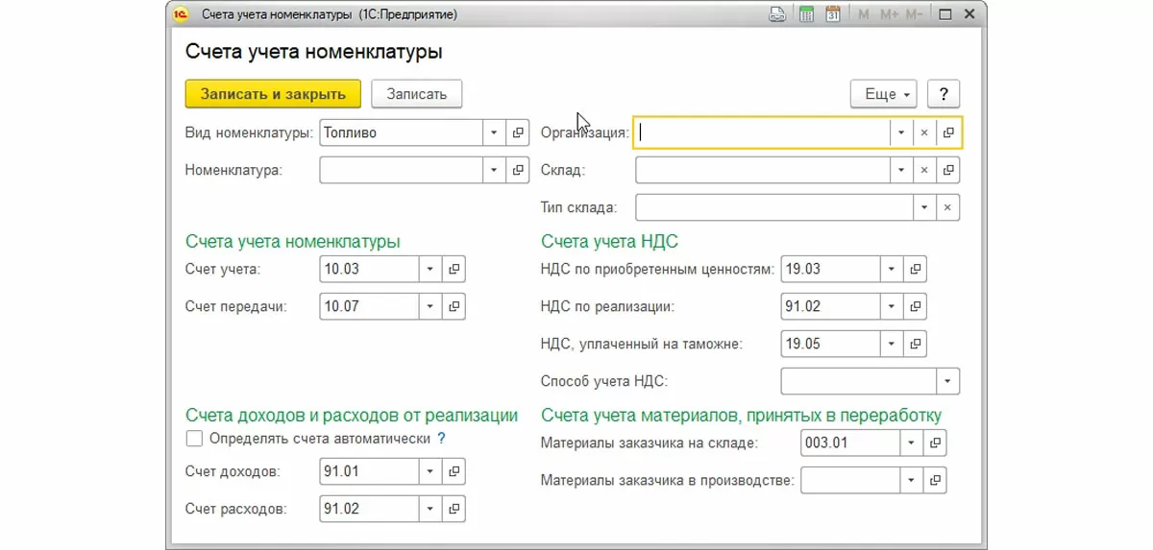Expand Материалы заказчика на складе dropdown
Screen dimensions: 1153x550
click(911, 442)
